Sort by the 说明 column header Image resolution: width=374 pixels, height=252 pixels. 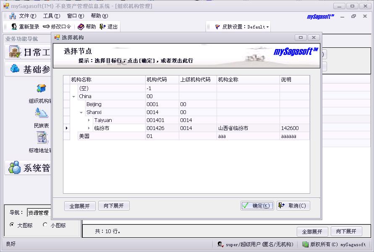[x=295, y=80]
